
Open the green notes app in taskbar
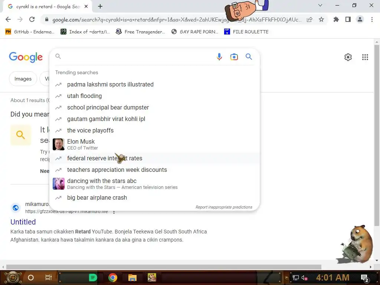[93, 278]
